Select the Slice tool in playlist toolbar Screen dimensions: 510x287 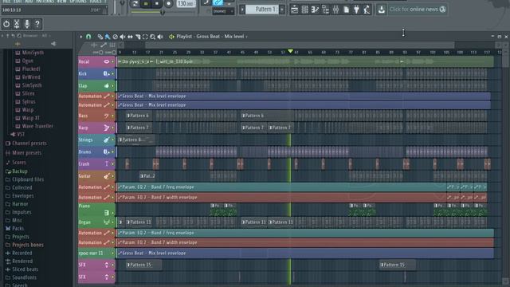tap(138, 37)
